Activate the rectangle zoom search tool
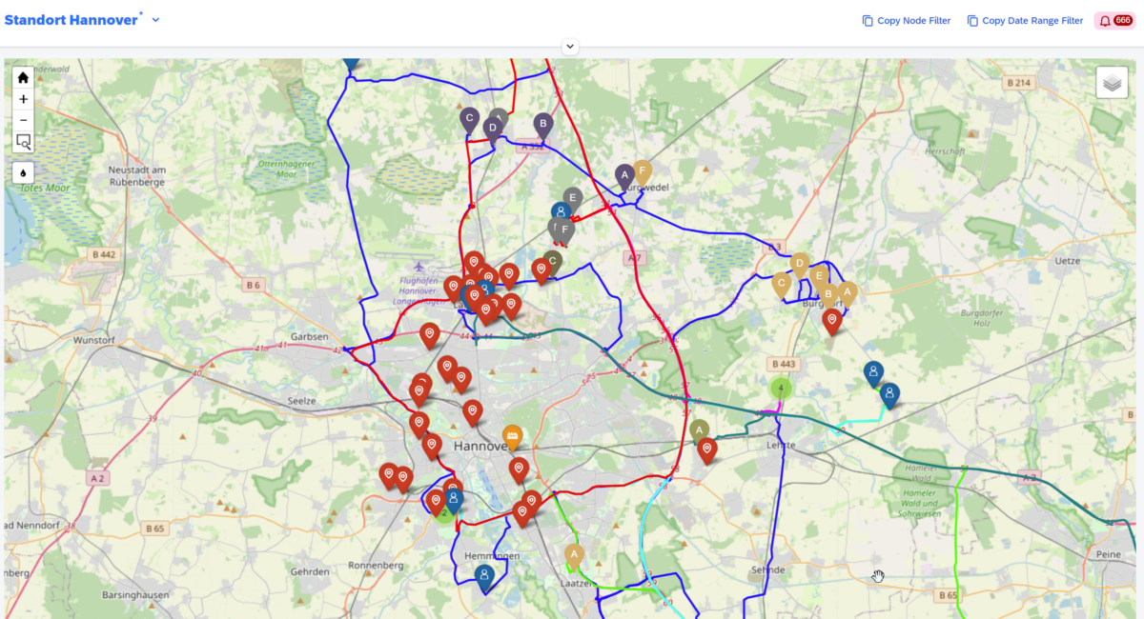The width and height of the screenshot is (1144, 619). (x=23, y=142)
